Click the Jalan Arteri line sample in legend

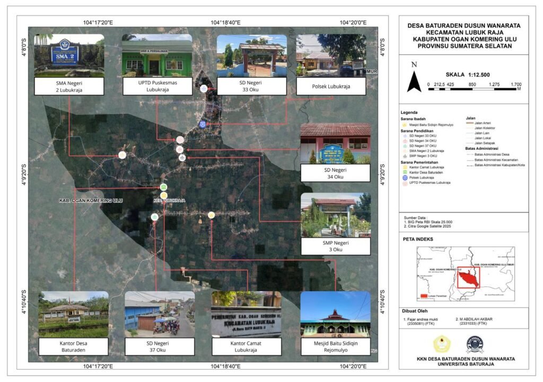[x=469, y=123]
